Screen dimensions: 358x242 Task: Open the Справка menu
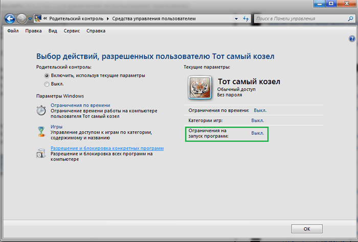click(96, 31)
